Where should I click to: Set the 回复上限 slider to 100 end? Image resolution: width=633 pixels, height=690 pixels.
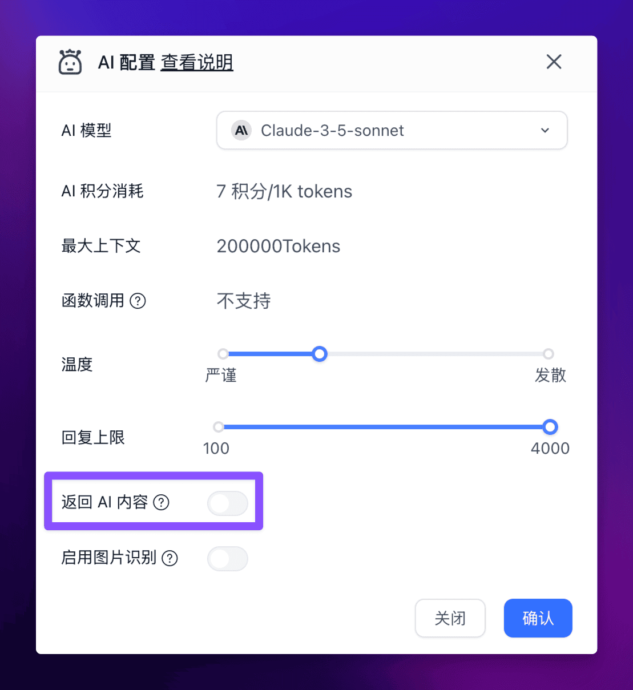[x=219, y=427]
